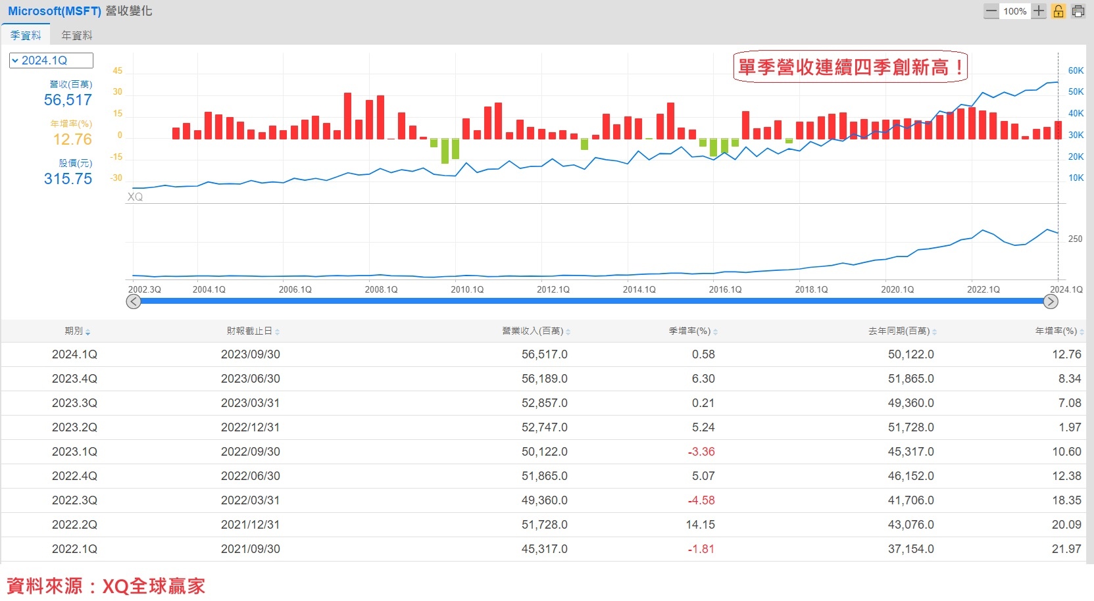Click revenue value 45,317.0 in 2022.1Q row
The image size is (1094, 601).
(545, 549)
